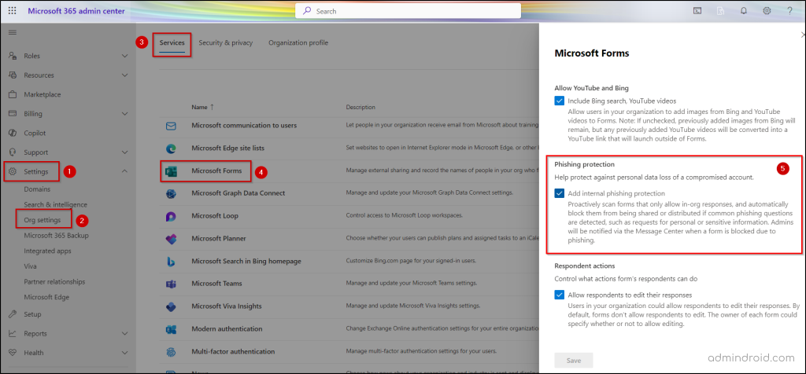Click the Microsoft Teams icon in list
This screenshot has width=806, height=374.
point(171,284)
